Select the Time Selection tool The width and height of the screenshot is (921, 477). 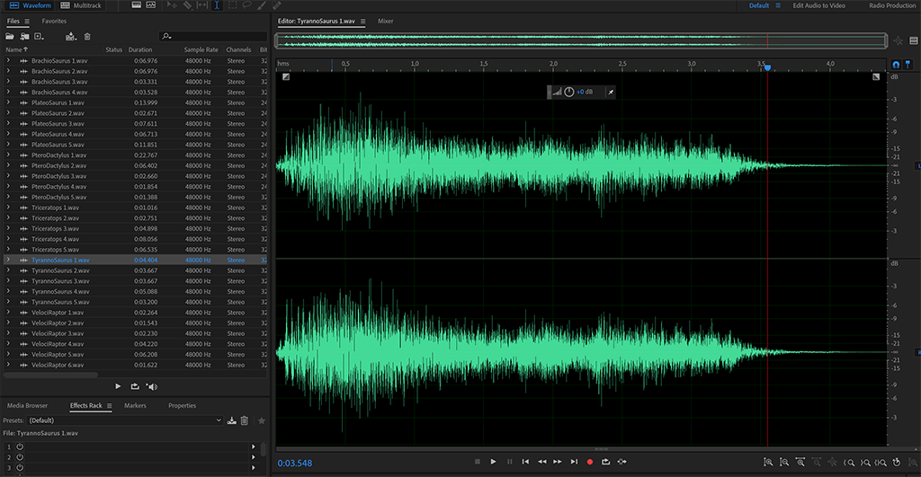217,5
